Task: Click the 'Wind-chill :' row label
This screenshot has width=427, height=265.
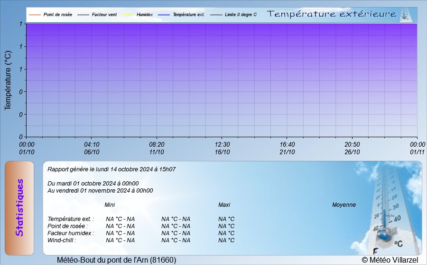Action: [62, 240]
